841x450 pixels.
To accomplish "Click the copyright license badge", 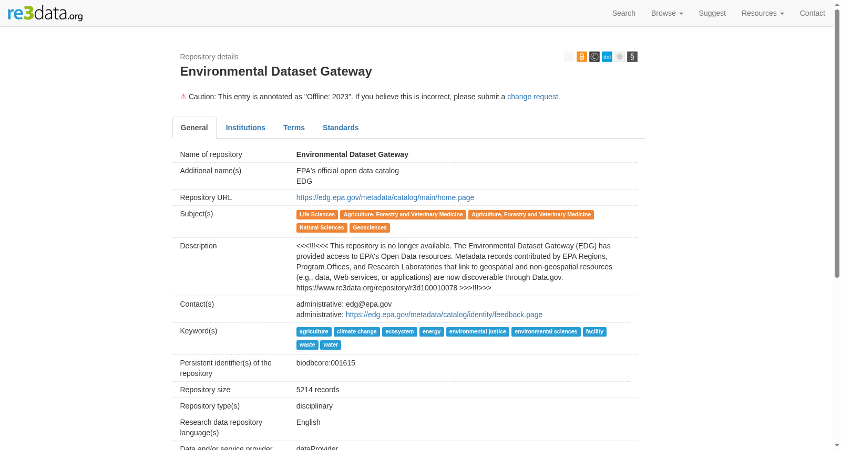I will (594, 57).
